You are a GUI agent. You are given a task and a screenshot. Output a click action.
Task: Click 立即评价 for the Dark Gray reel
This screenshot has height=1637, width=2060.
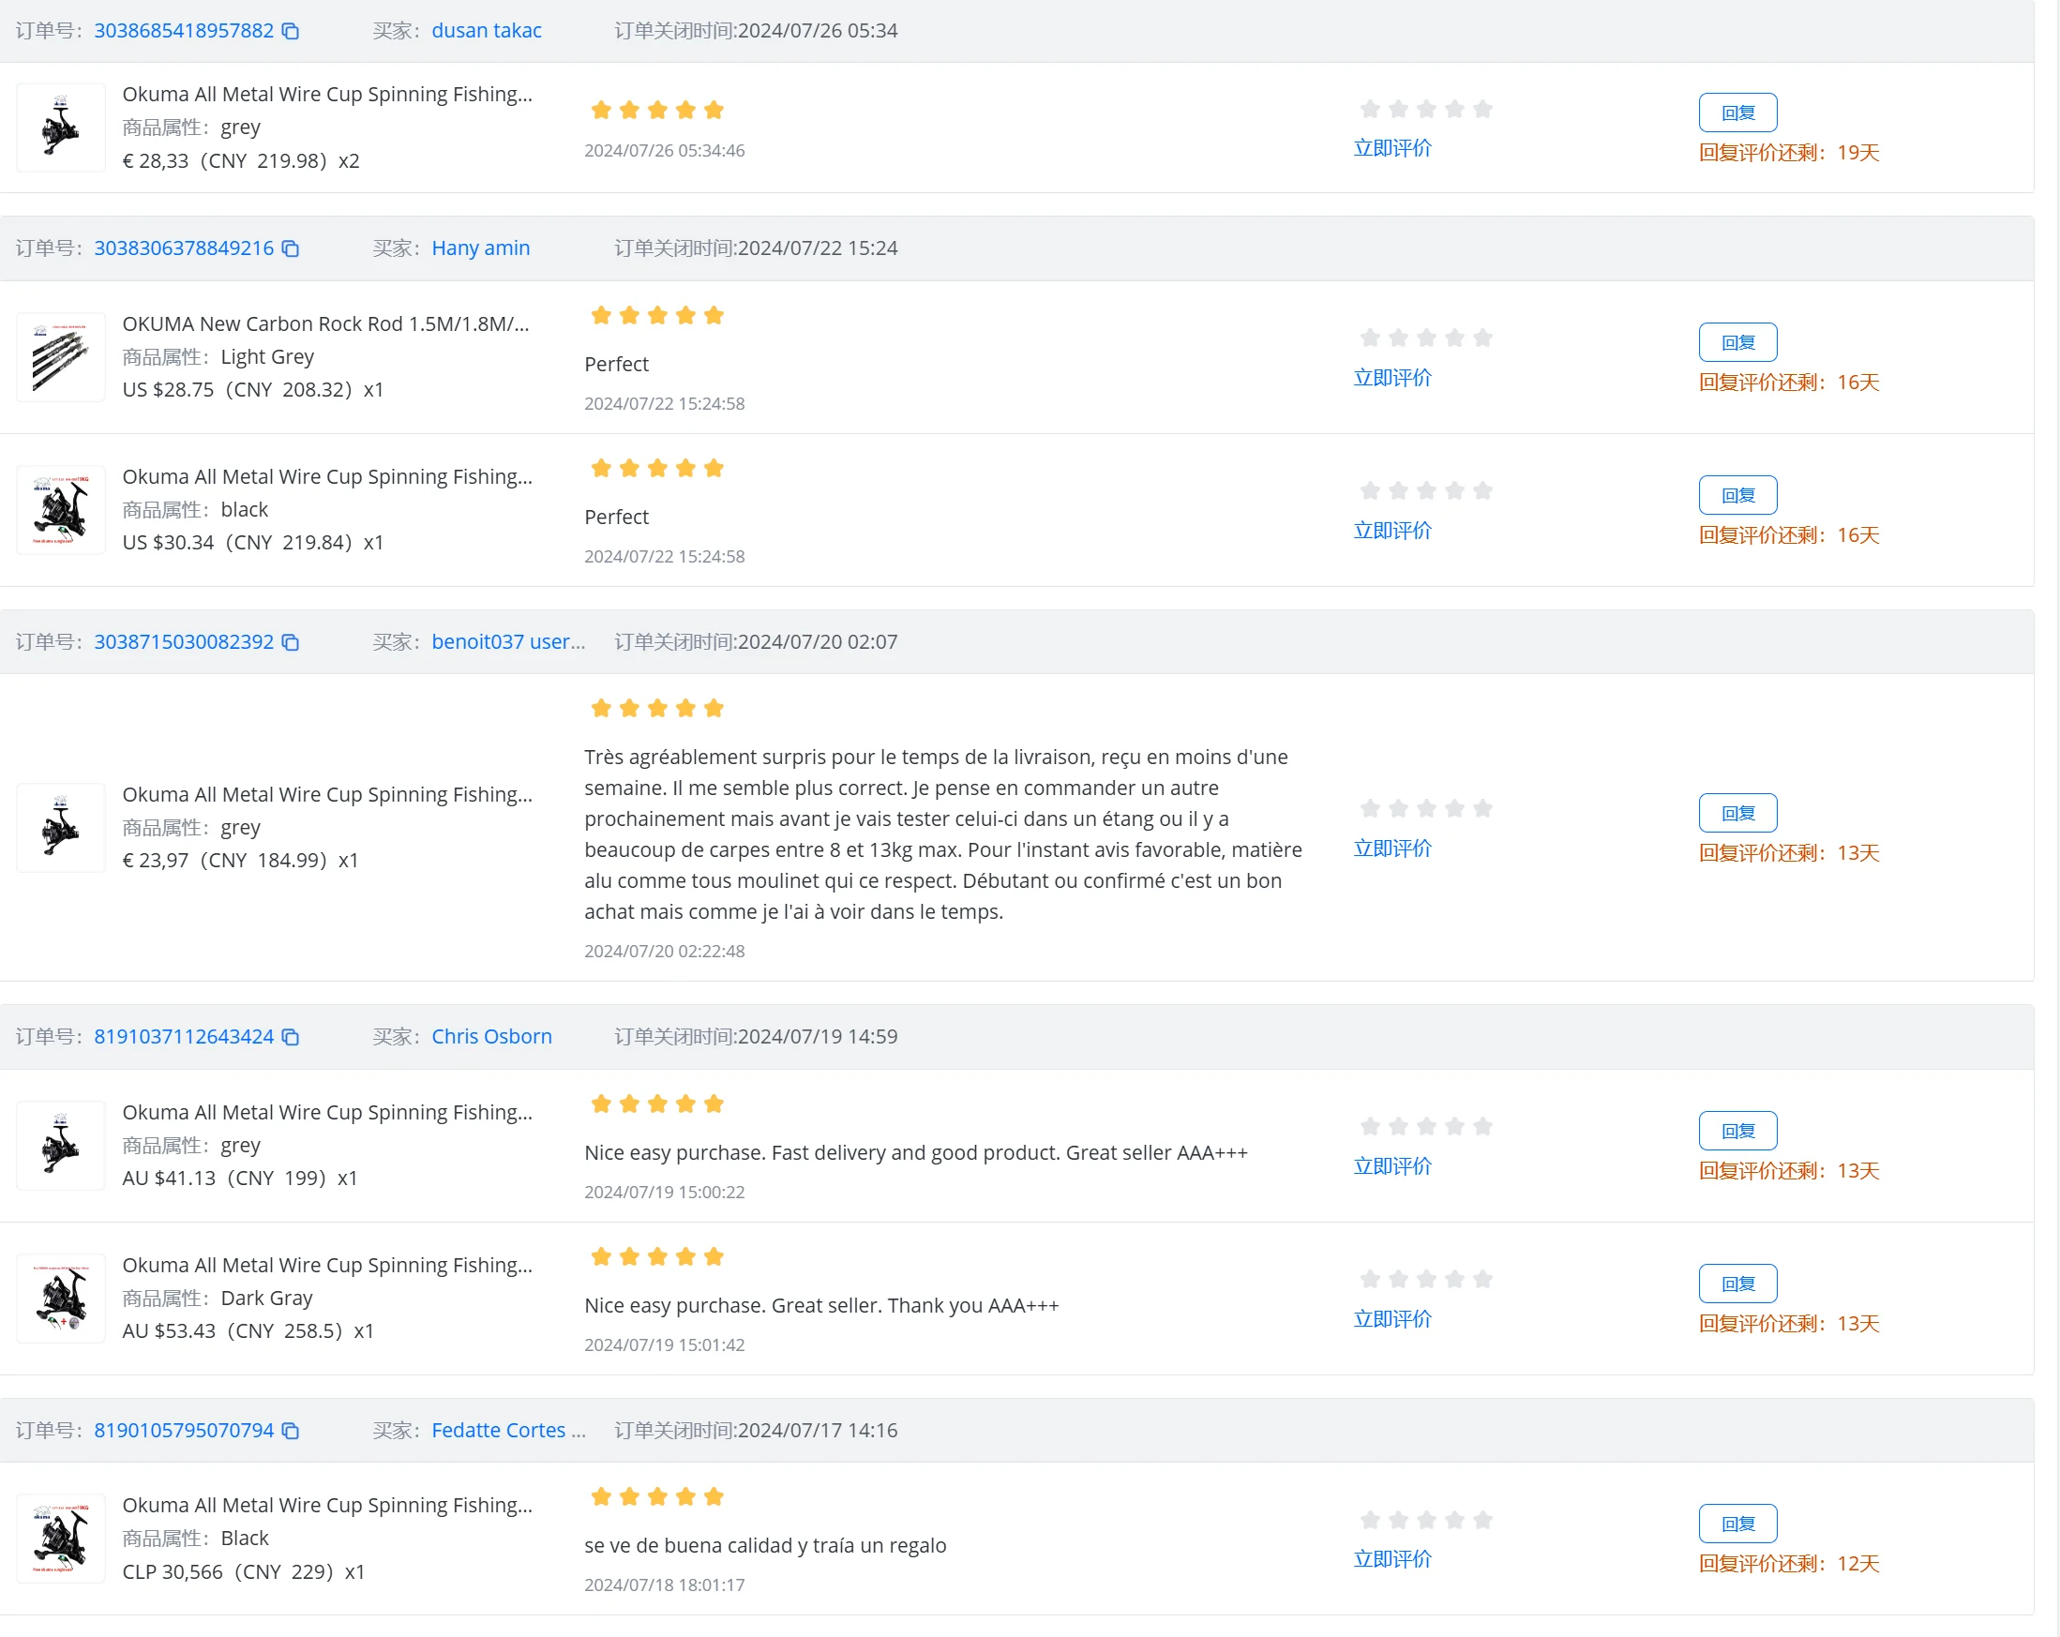tap(1392, 1319)
